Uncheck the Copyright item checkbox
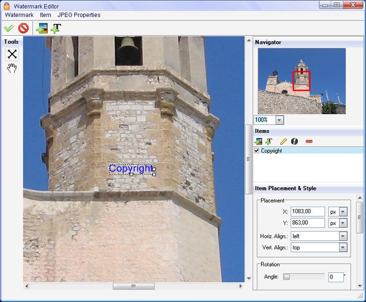Screen dimensions: 366x302 [x=257, y=151]
